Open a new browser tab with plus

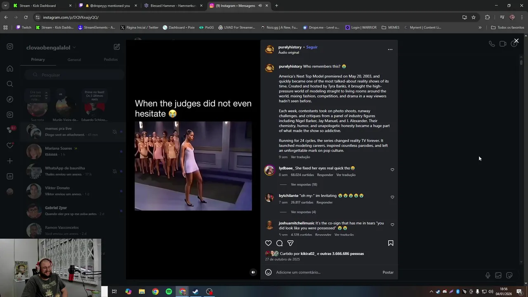click(x=276, y=6)
